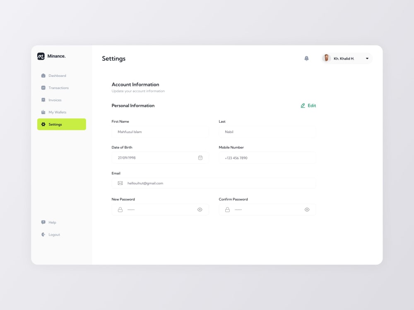This screenshot has width=414, height=310.
Task: Click the Mobile Number input field
Action: pyautogui.click(x=267, y=157)
